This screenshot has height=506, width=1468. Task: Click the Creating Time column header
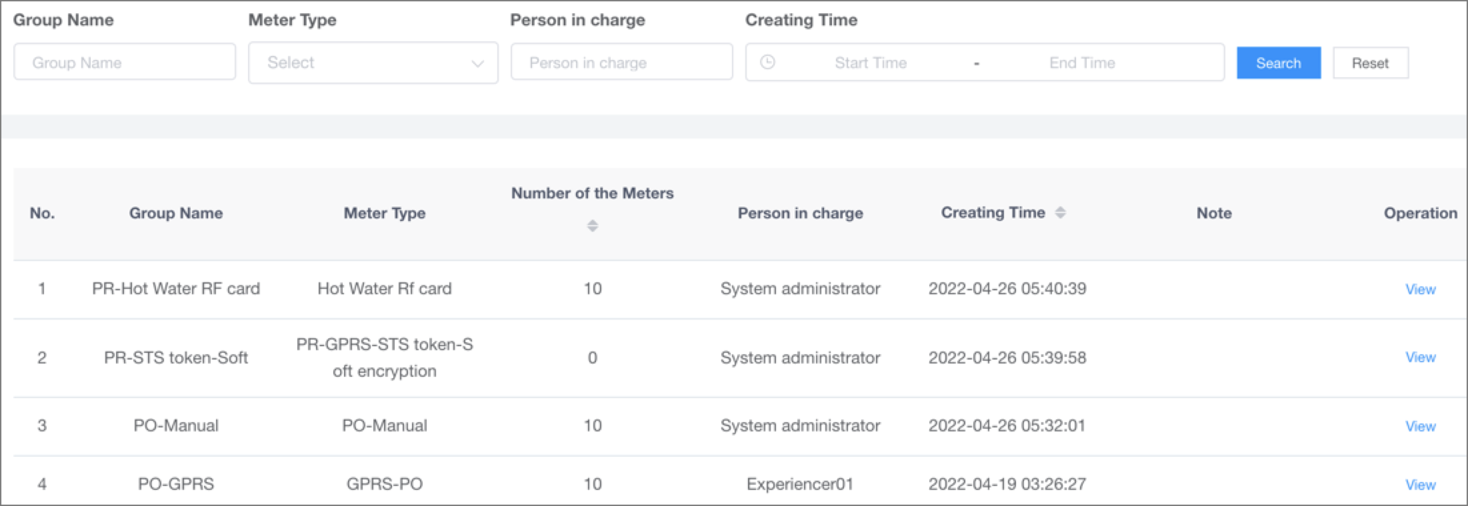(x=993, y=212)
